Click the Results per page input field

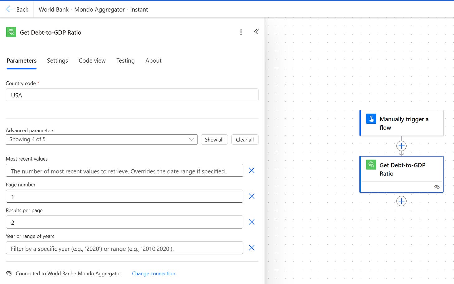coord(124,222)
